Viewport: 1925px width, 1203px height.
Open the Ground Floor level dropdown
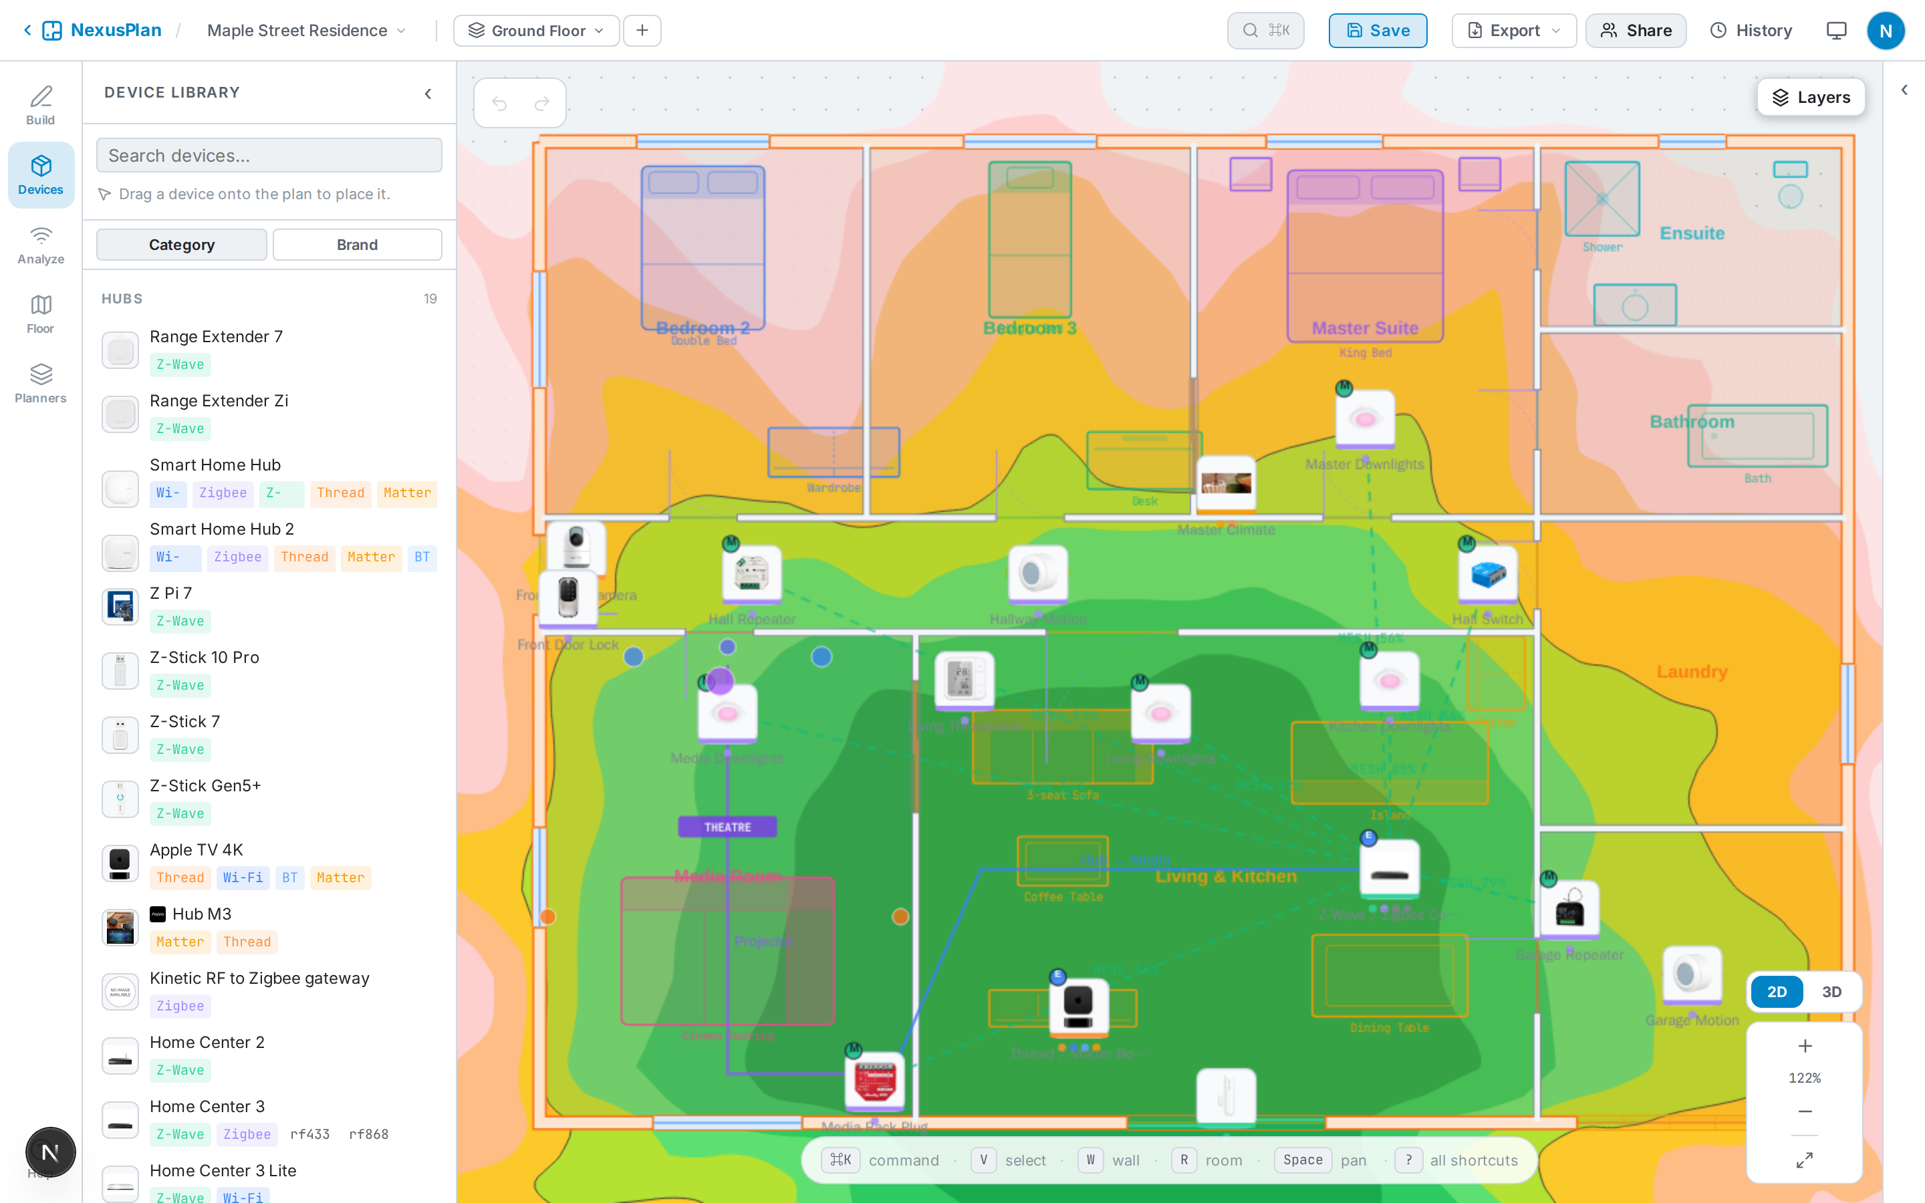pos(536,30)
